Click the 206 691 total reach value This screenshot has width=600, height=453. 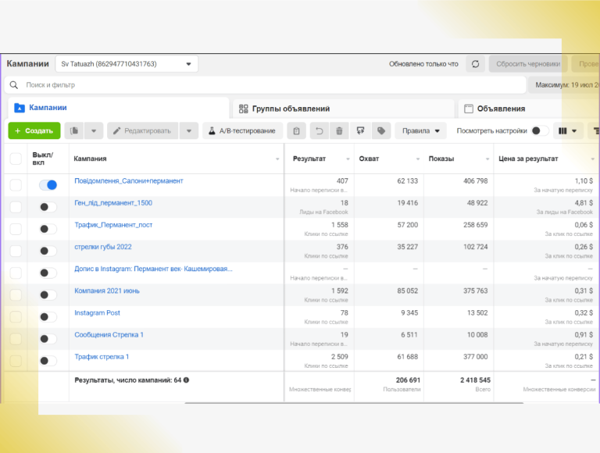click(408, 380)
